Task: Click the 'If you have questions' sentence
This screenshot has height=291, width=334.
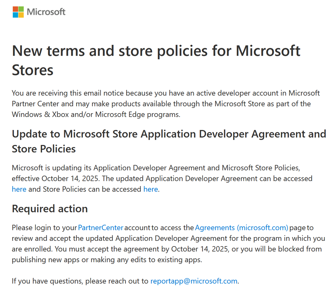Action: coord(125,281)
